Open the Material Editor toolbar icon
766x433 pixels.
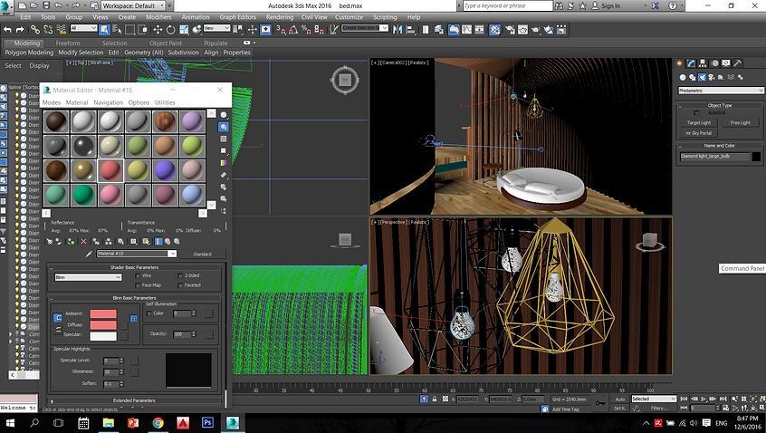pos(495,30)
